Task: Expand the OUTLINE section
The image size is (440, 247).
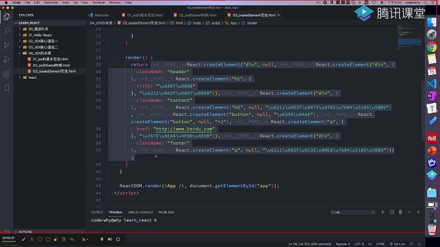Action: pos(25,232)
